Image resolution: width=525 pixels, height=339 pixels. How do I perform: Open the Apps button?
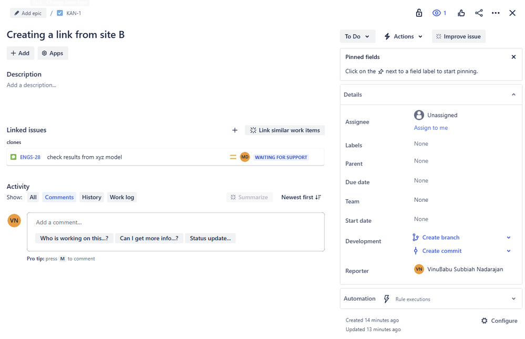click(x=53, y=53)
